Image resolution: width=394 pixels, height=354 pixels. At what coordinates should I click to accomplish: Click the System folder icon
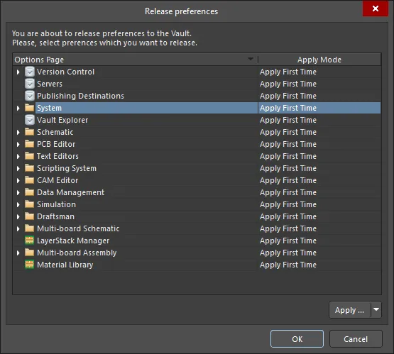tap(29, 108)
